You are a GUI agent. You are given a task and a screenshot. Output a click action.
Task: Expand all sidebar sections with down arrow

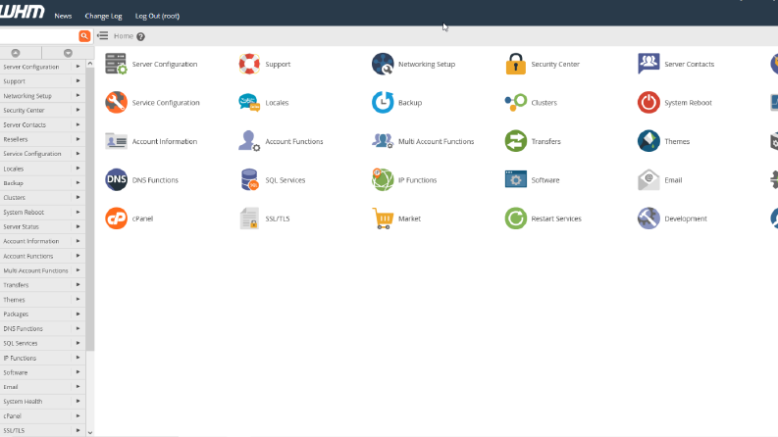pos(68,53)
